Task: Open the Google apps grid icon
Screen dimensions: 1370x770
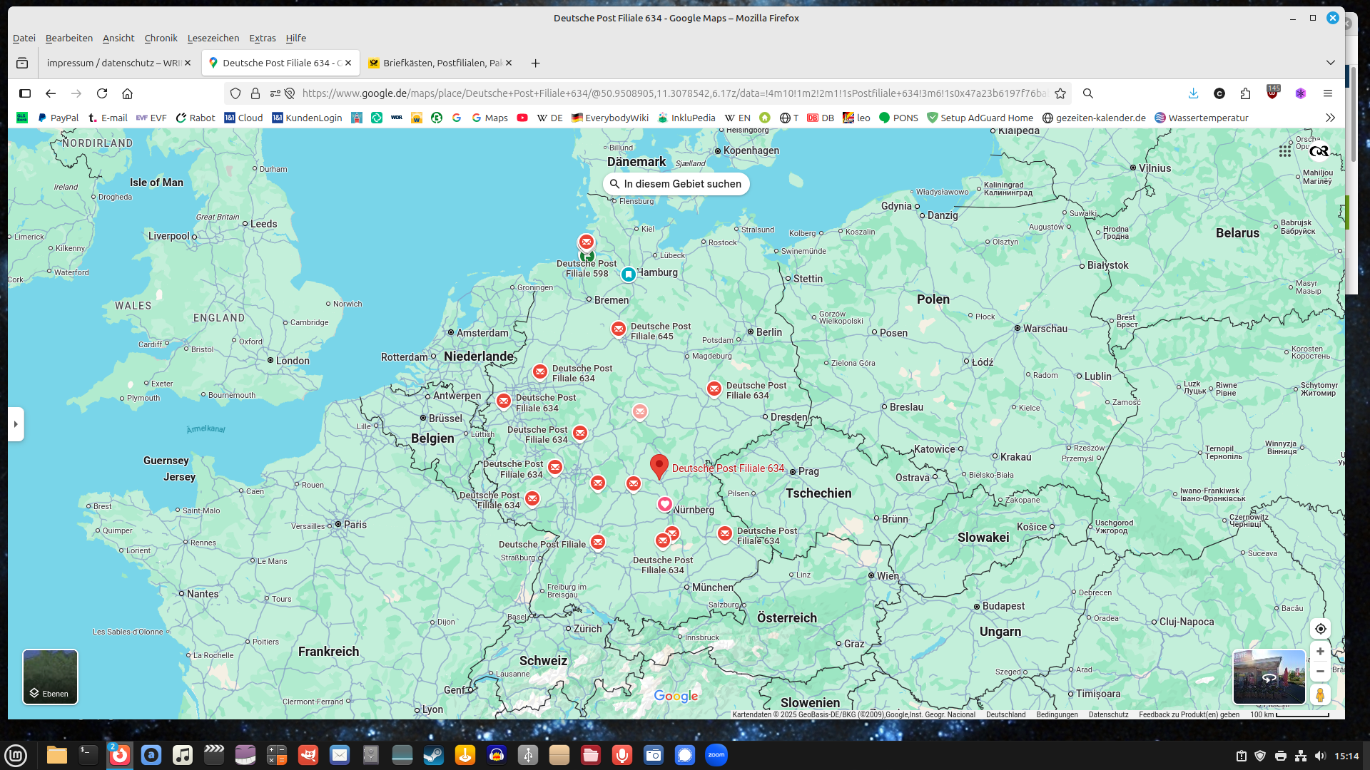Action: pos(1285,151)
